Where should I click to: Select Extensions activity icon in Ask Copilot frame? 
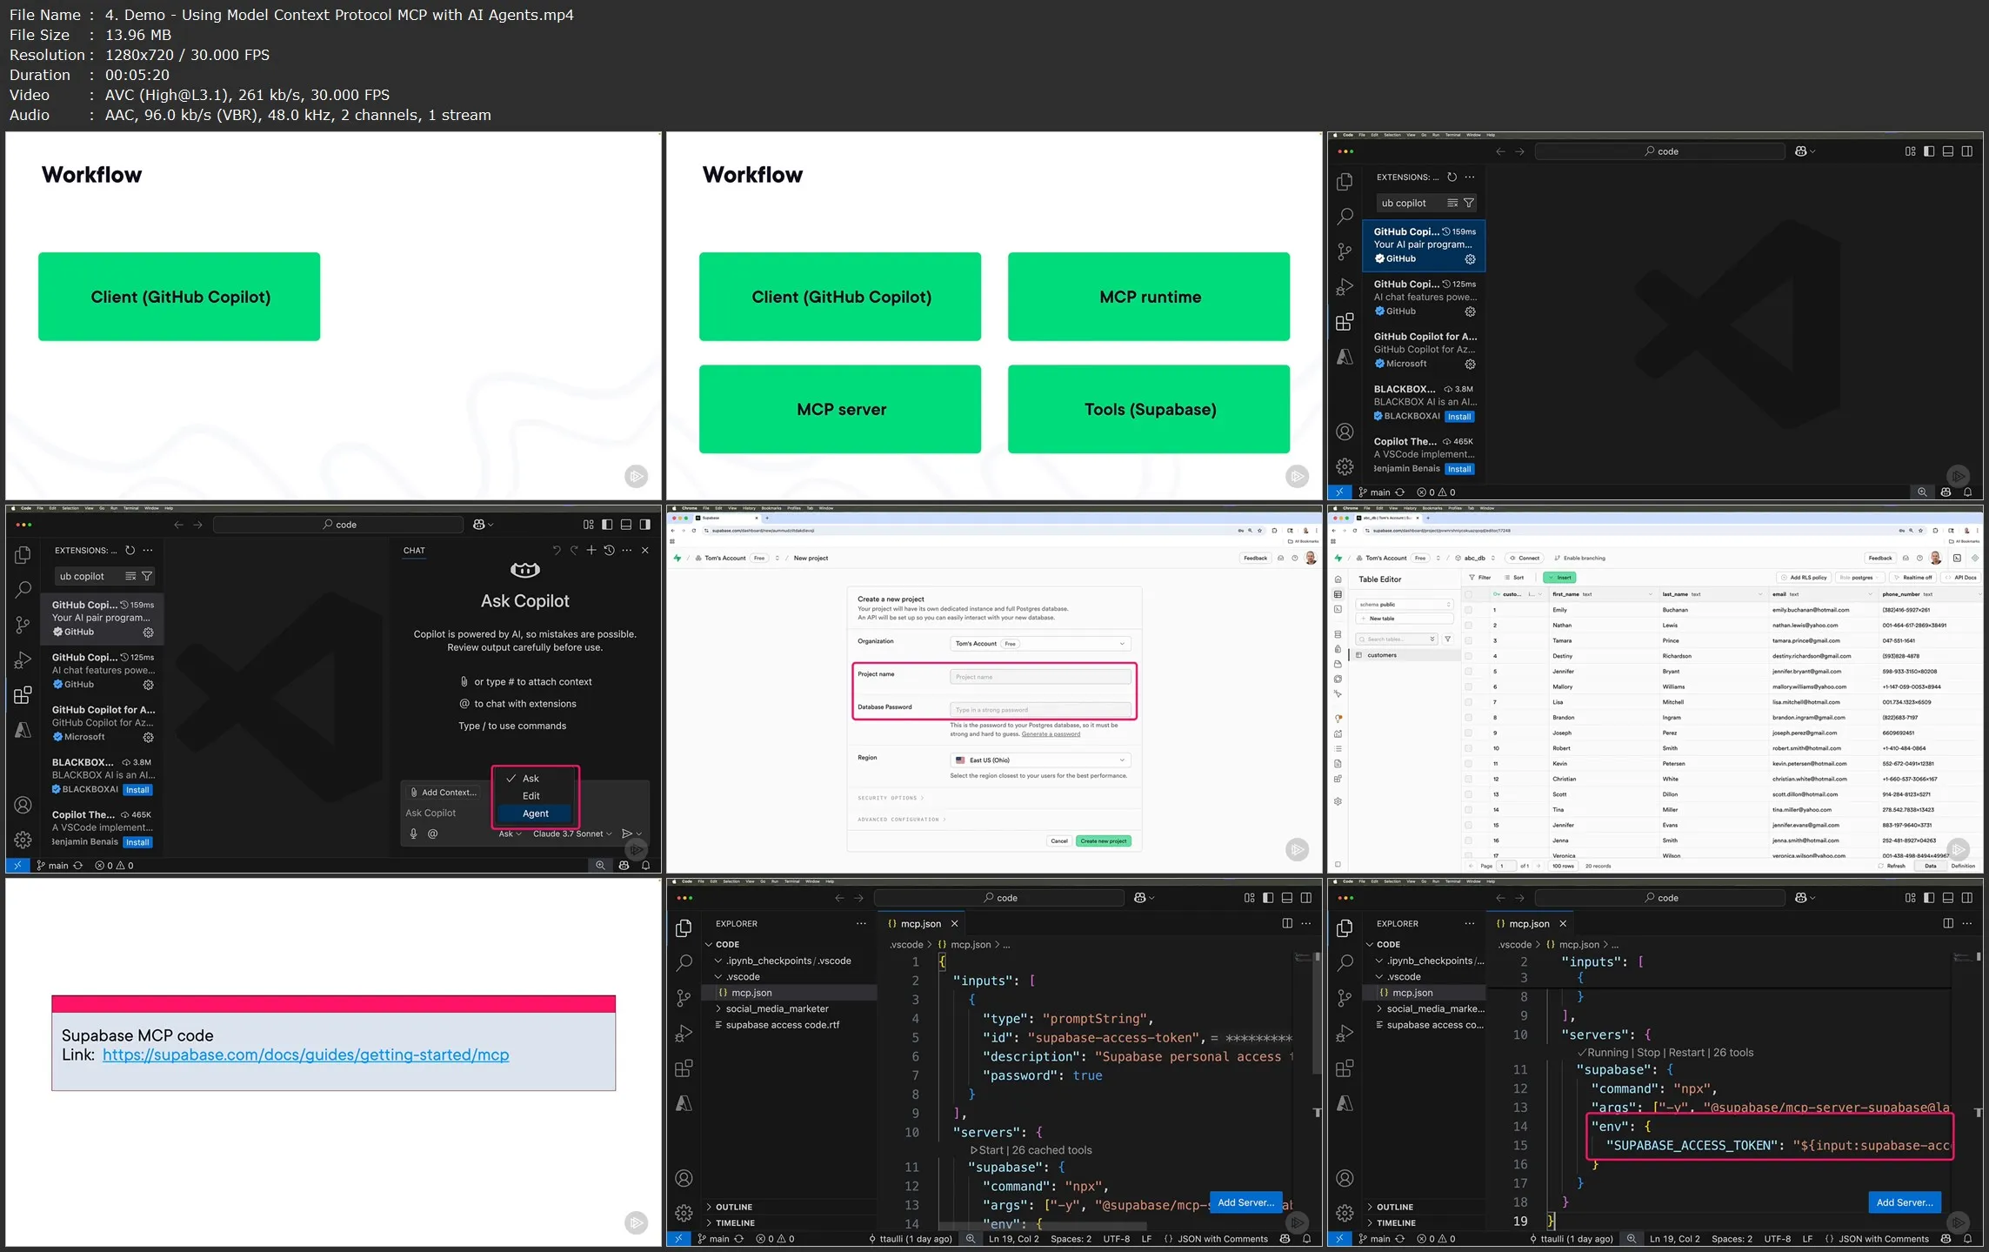coord(23,695)
